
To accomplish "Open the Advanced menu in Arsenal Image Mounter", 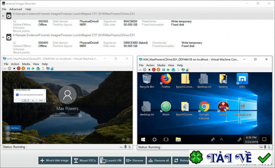I will [15, 9].
